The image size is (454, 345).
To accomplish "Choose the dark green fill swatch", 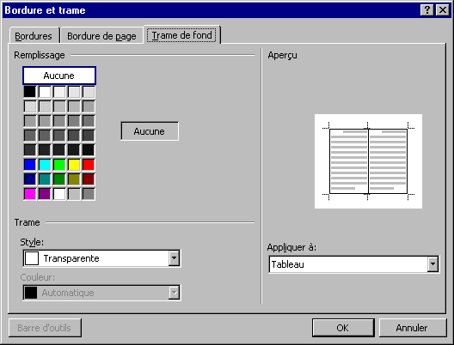I will click(x=59, y=179).
